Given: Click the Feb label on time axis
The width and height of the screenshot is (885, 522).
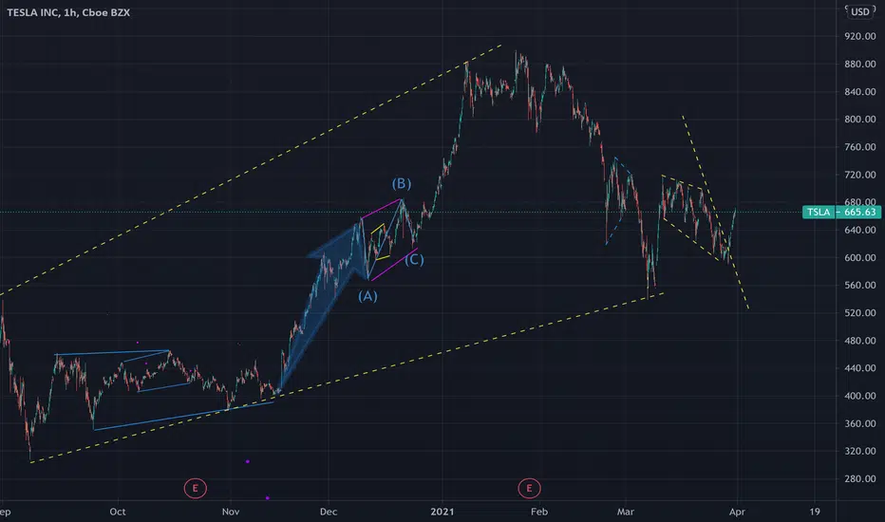Looking at the screenshot, I should 539,512.
